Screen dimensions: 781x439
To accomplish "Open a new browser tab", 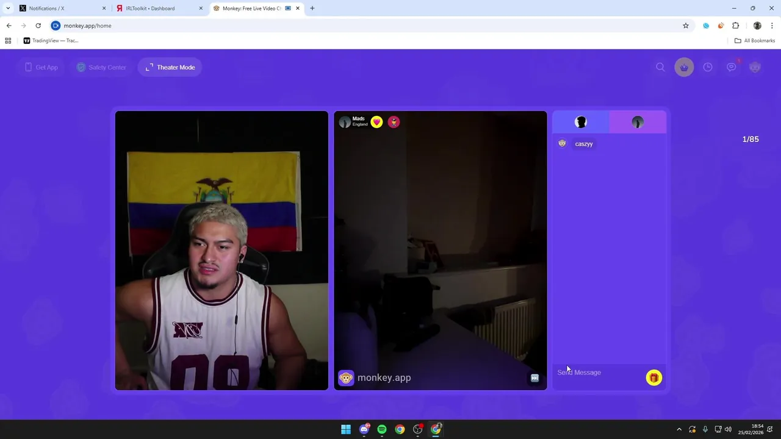I will (312, 9).
